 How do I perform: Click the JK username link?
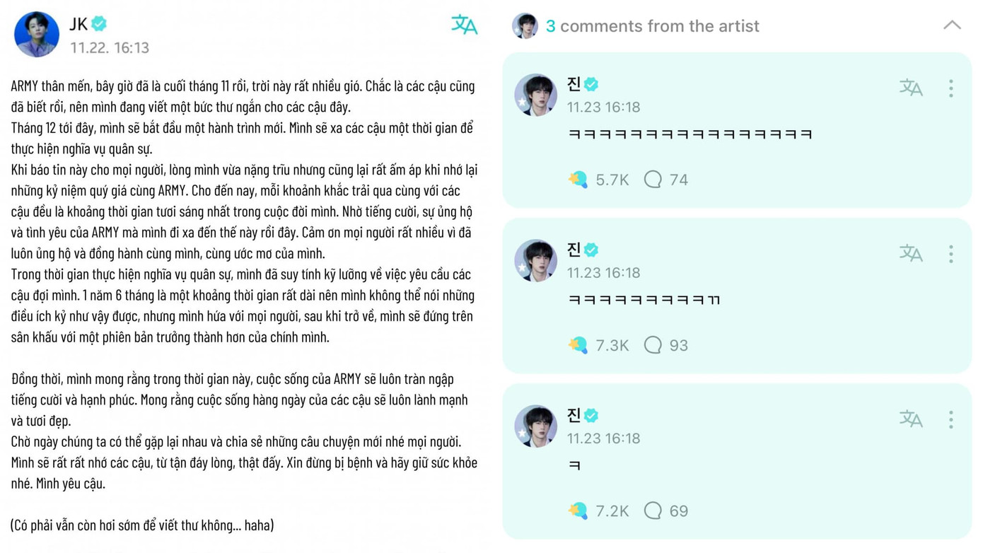(x=78, y=24)
